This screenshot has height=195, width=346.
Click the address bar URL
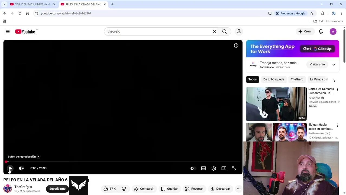coord(66,13)
